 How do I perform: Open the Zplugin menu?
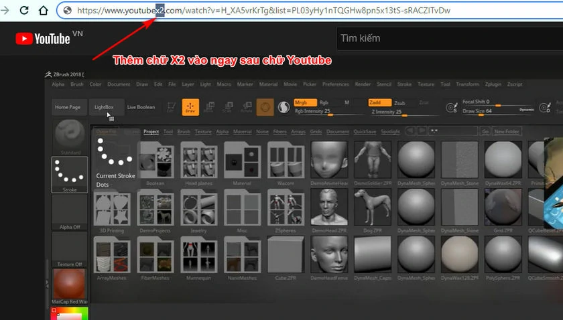(493, 84)
